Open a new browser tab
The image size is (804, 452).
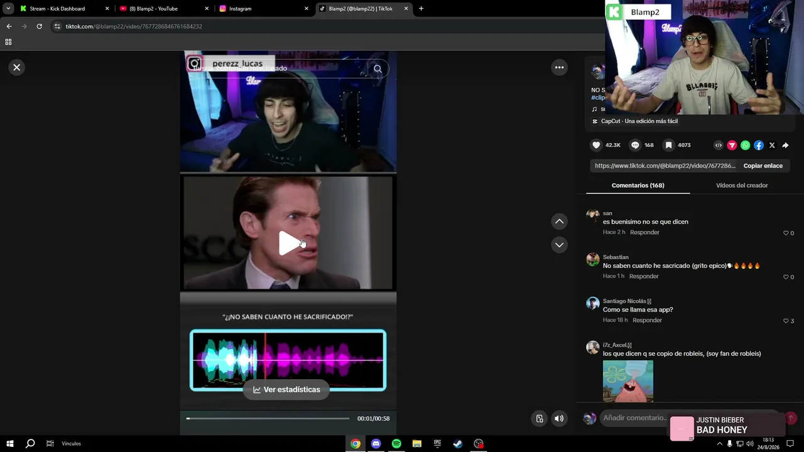pyautogui.click(x=421, y=9)
